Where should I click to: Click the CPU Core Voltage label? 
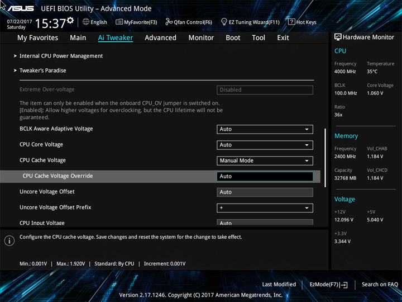[41, 144]
